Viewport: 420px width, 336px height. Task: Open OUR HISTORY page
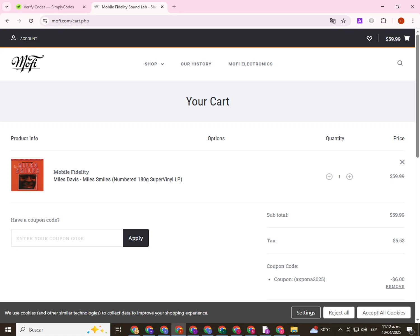(196, 64)
